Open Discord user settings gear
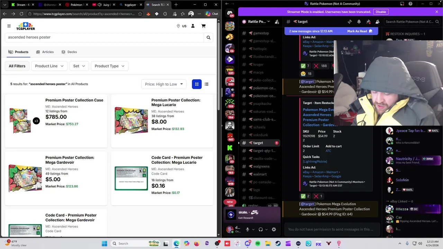This screenshot has width=443, height=249. tap(274, 229)
